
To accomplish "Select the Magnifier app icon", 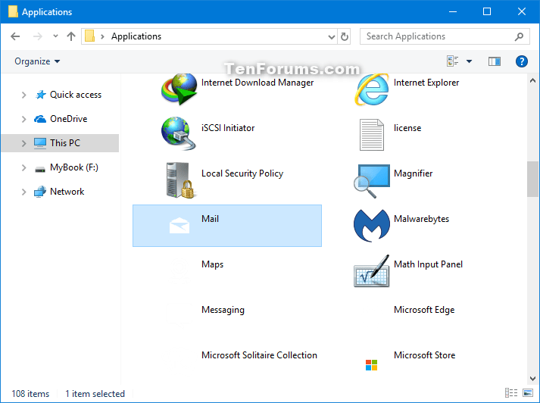I will pos(372,181).
